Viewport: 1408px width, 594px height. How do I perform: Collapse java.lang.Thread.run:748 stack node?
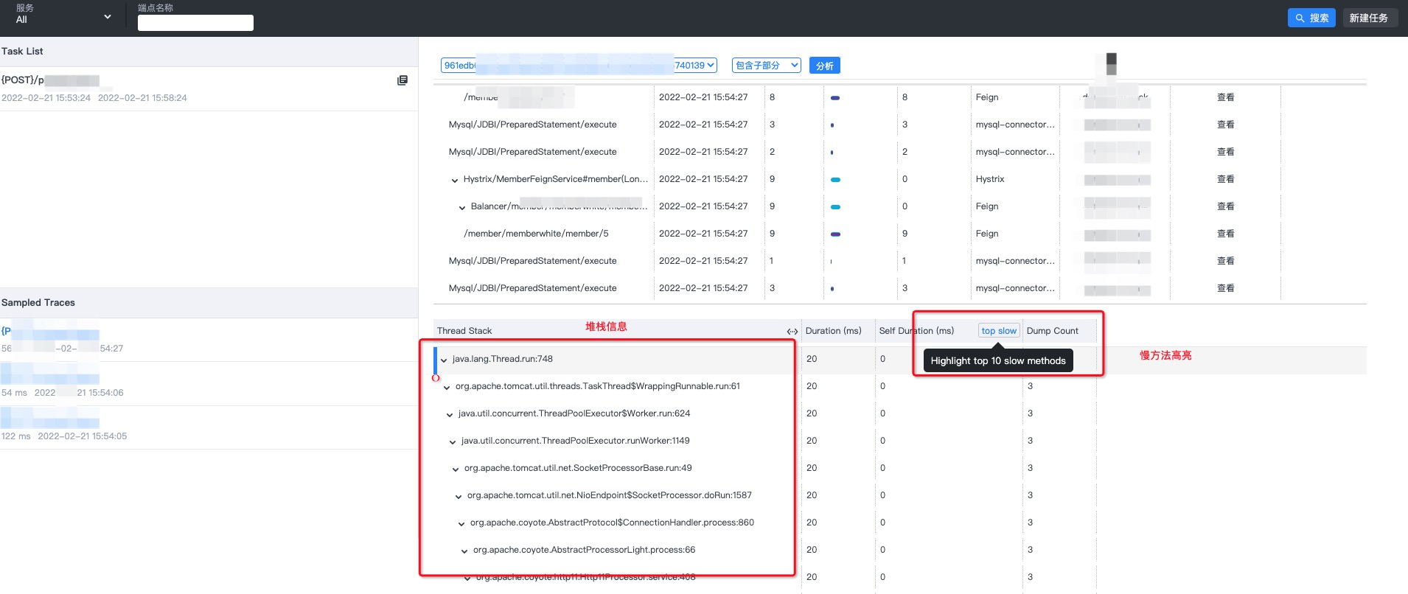click(x=444, y=360)
